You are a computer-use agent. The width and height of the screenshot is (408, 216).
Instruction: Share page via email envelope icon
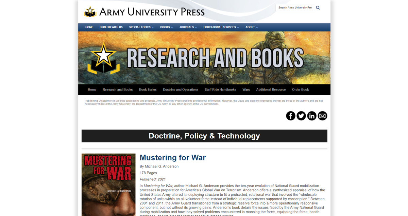(322, 116)
